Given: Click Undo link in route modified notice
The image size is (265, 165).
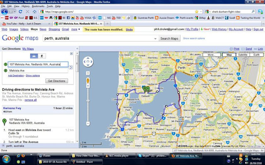Looking at the screenshot, I should pos(129,29).
